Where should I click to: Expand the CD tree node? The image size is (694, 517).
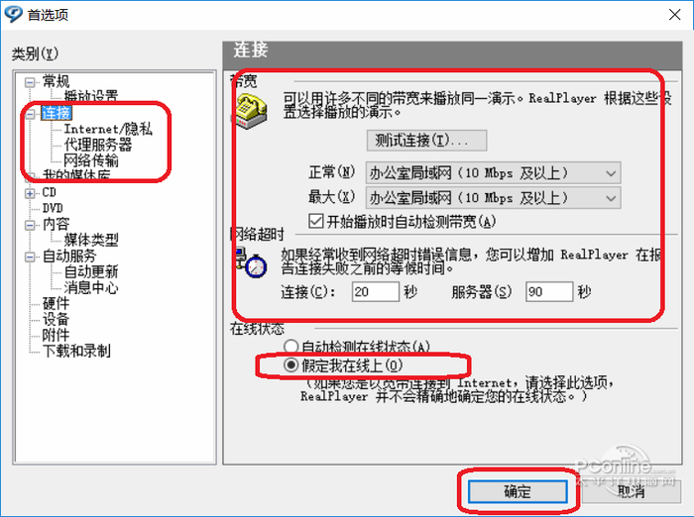[30, 193]
